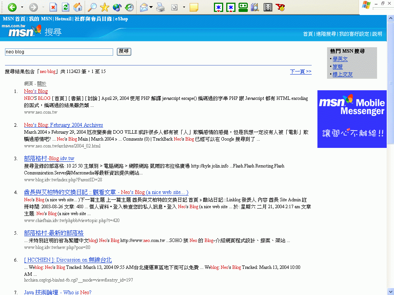Viewport: 394px width, 295px height.
Task: Go to the Home page icon
Action: (x=78, y=7)
